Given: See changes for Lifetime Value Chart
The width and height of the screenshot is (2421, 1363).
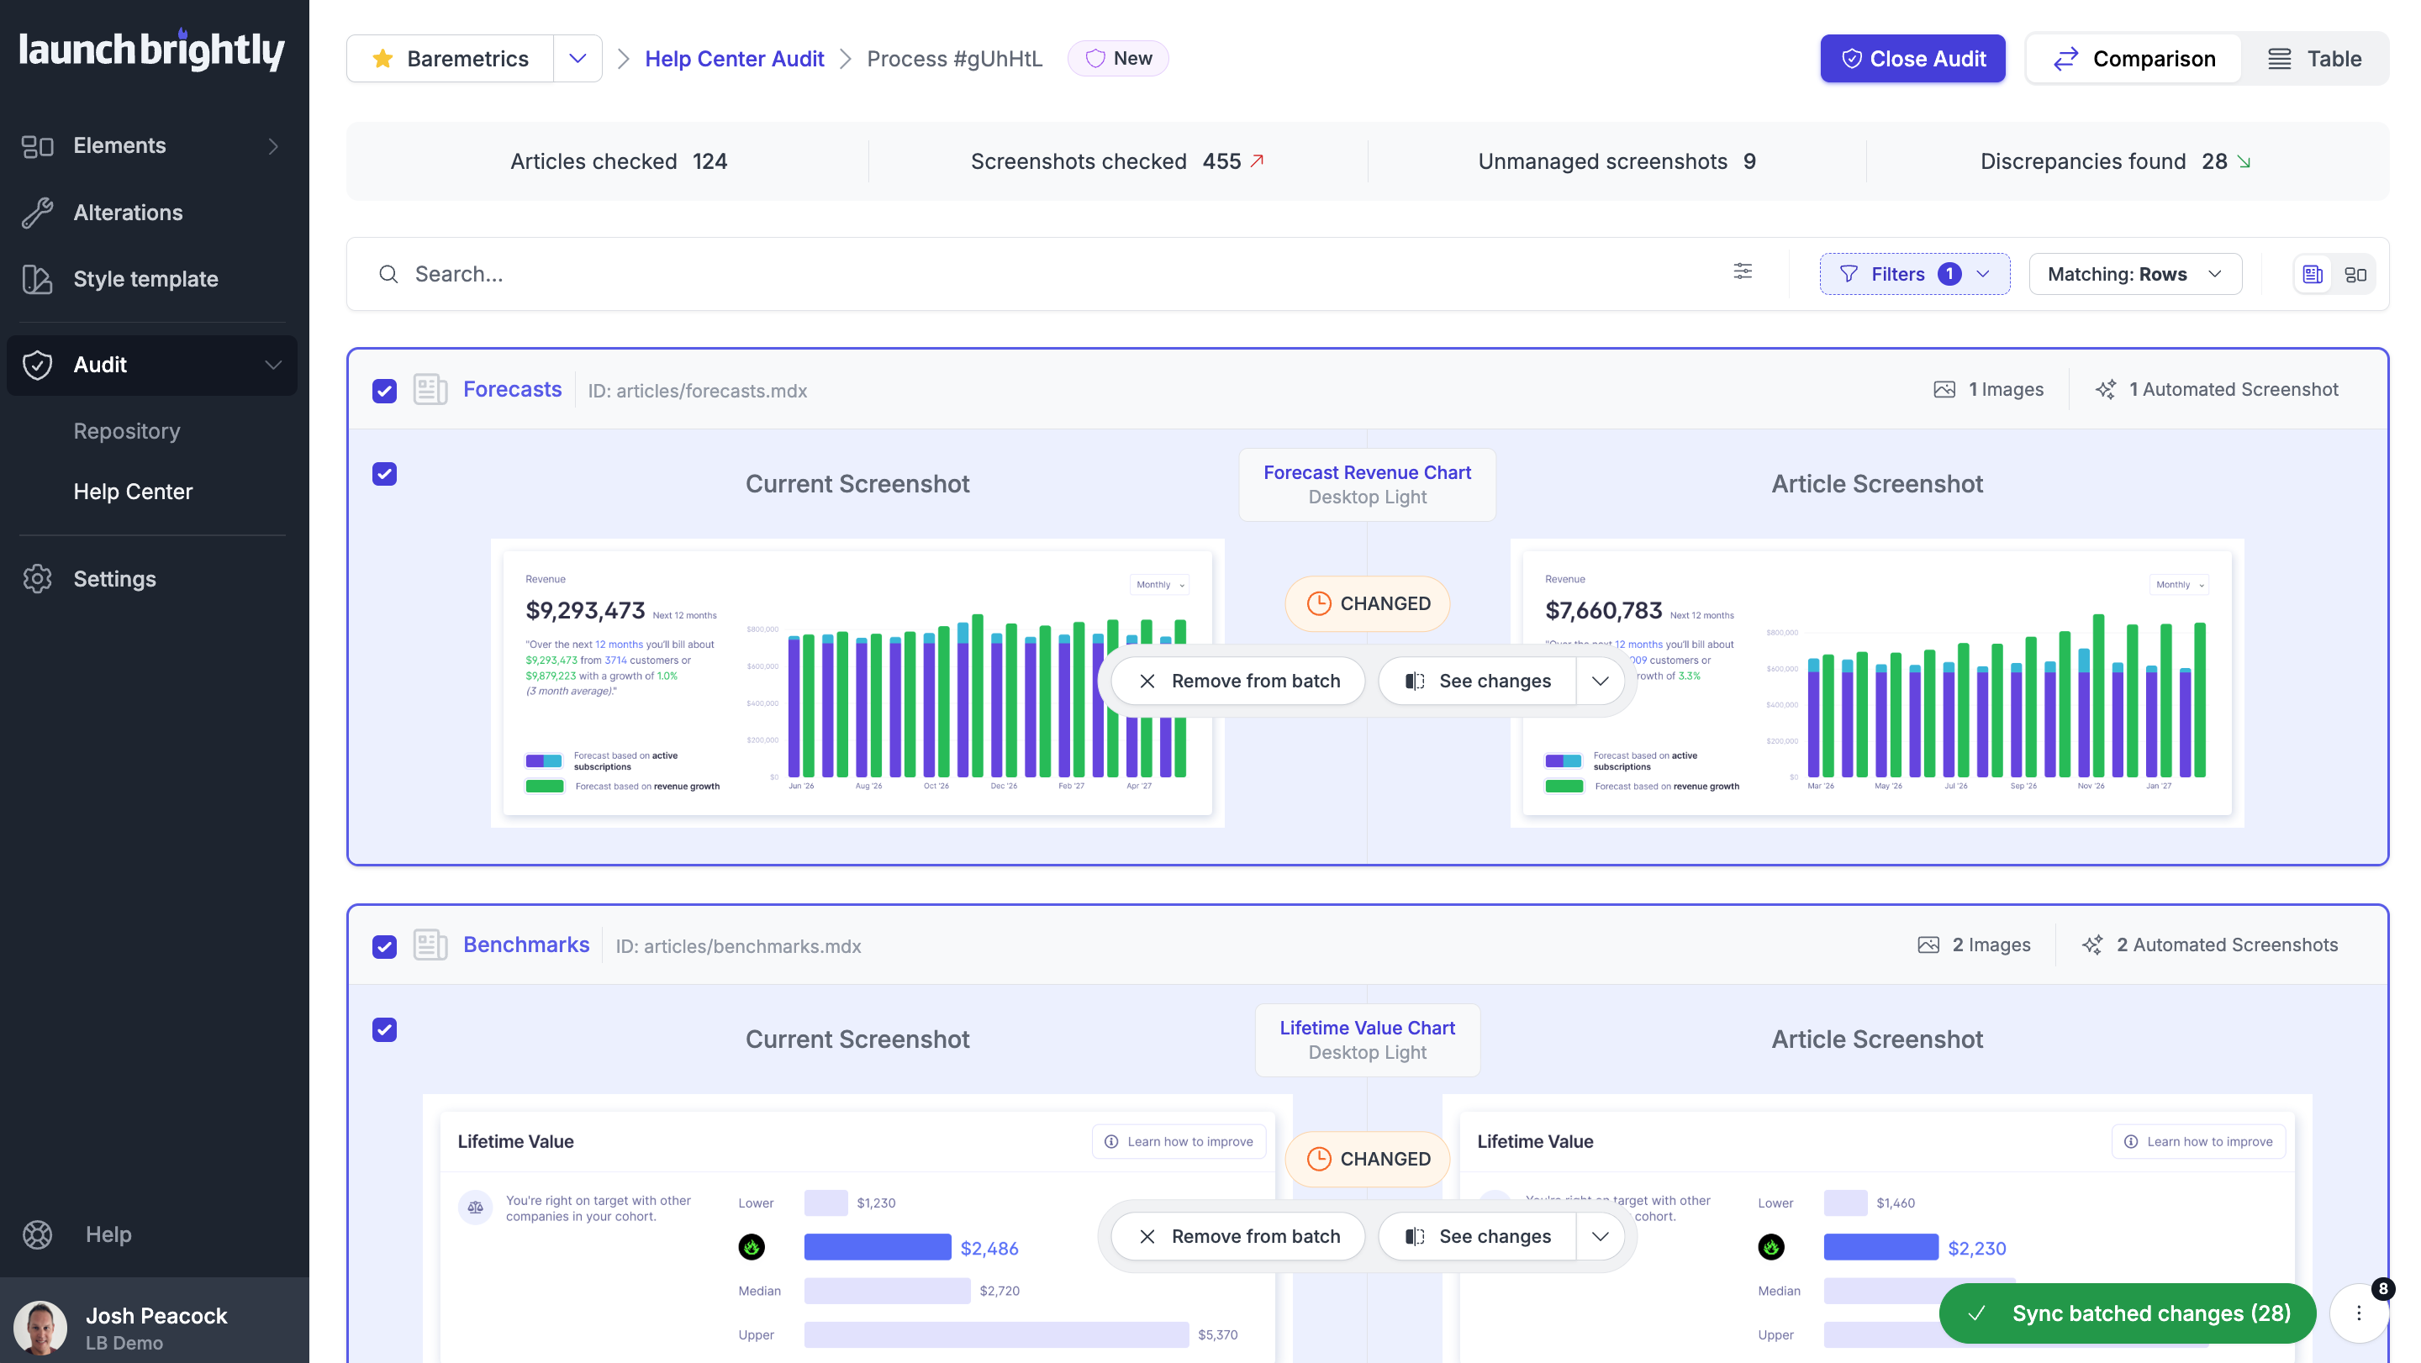Looking at the screenshot, I should tap(1478, 1236).
